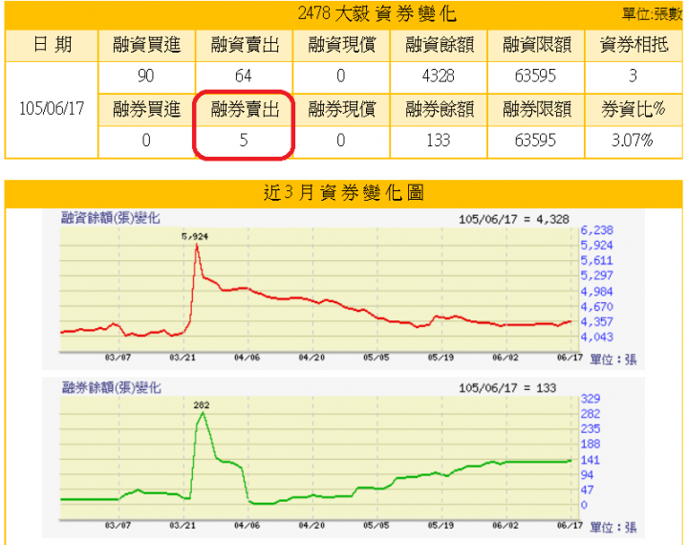Click the '5,924' peak label on red chart
The height and width of the screenshot is (545, 688).
[195, 237]
